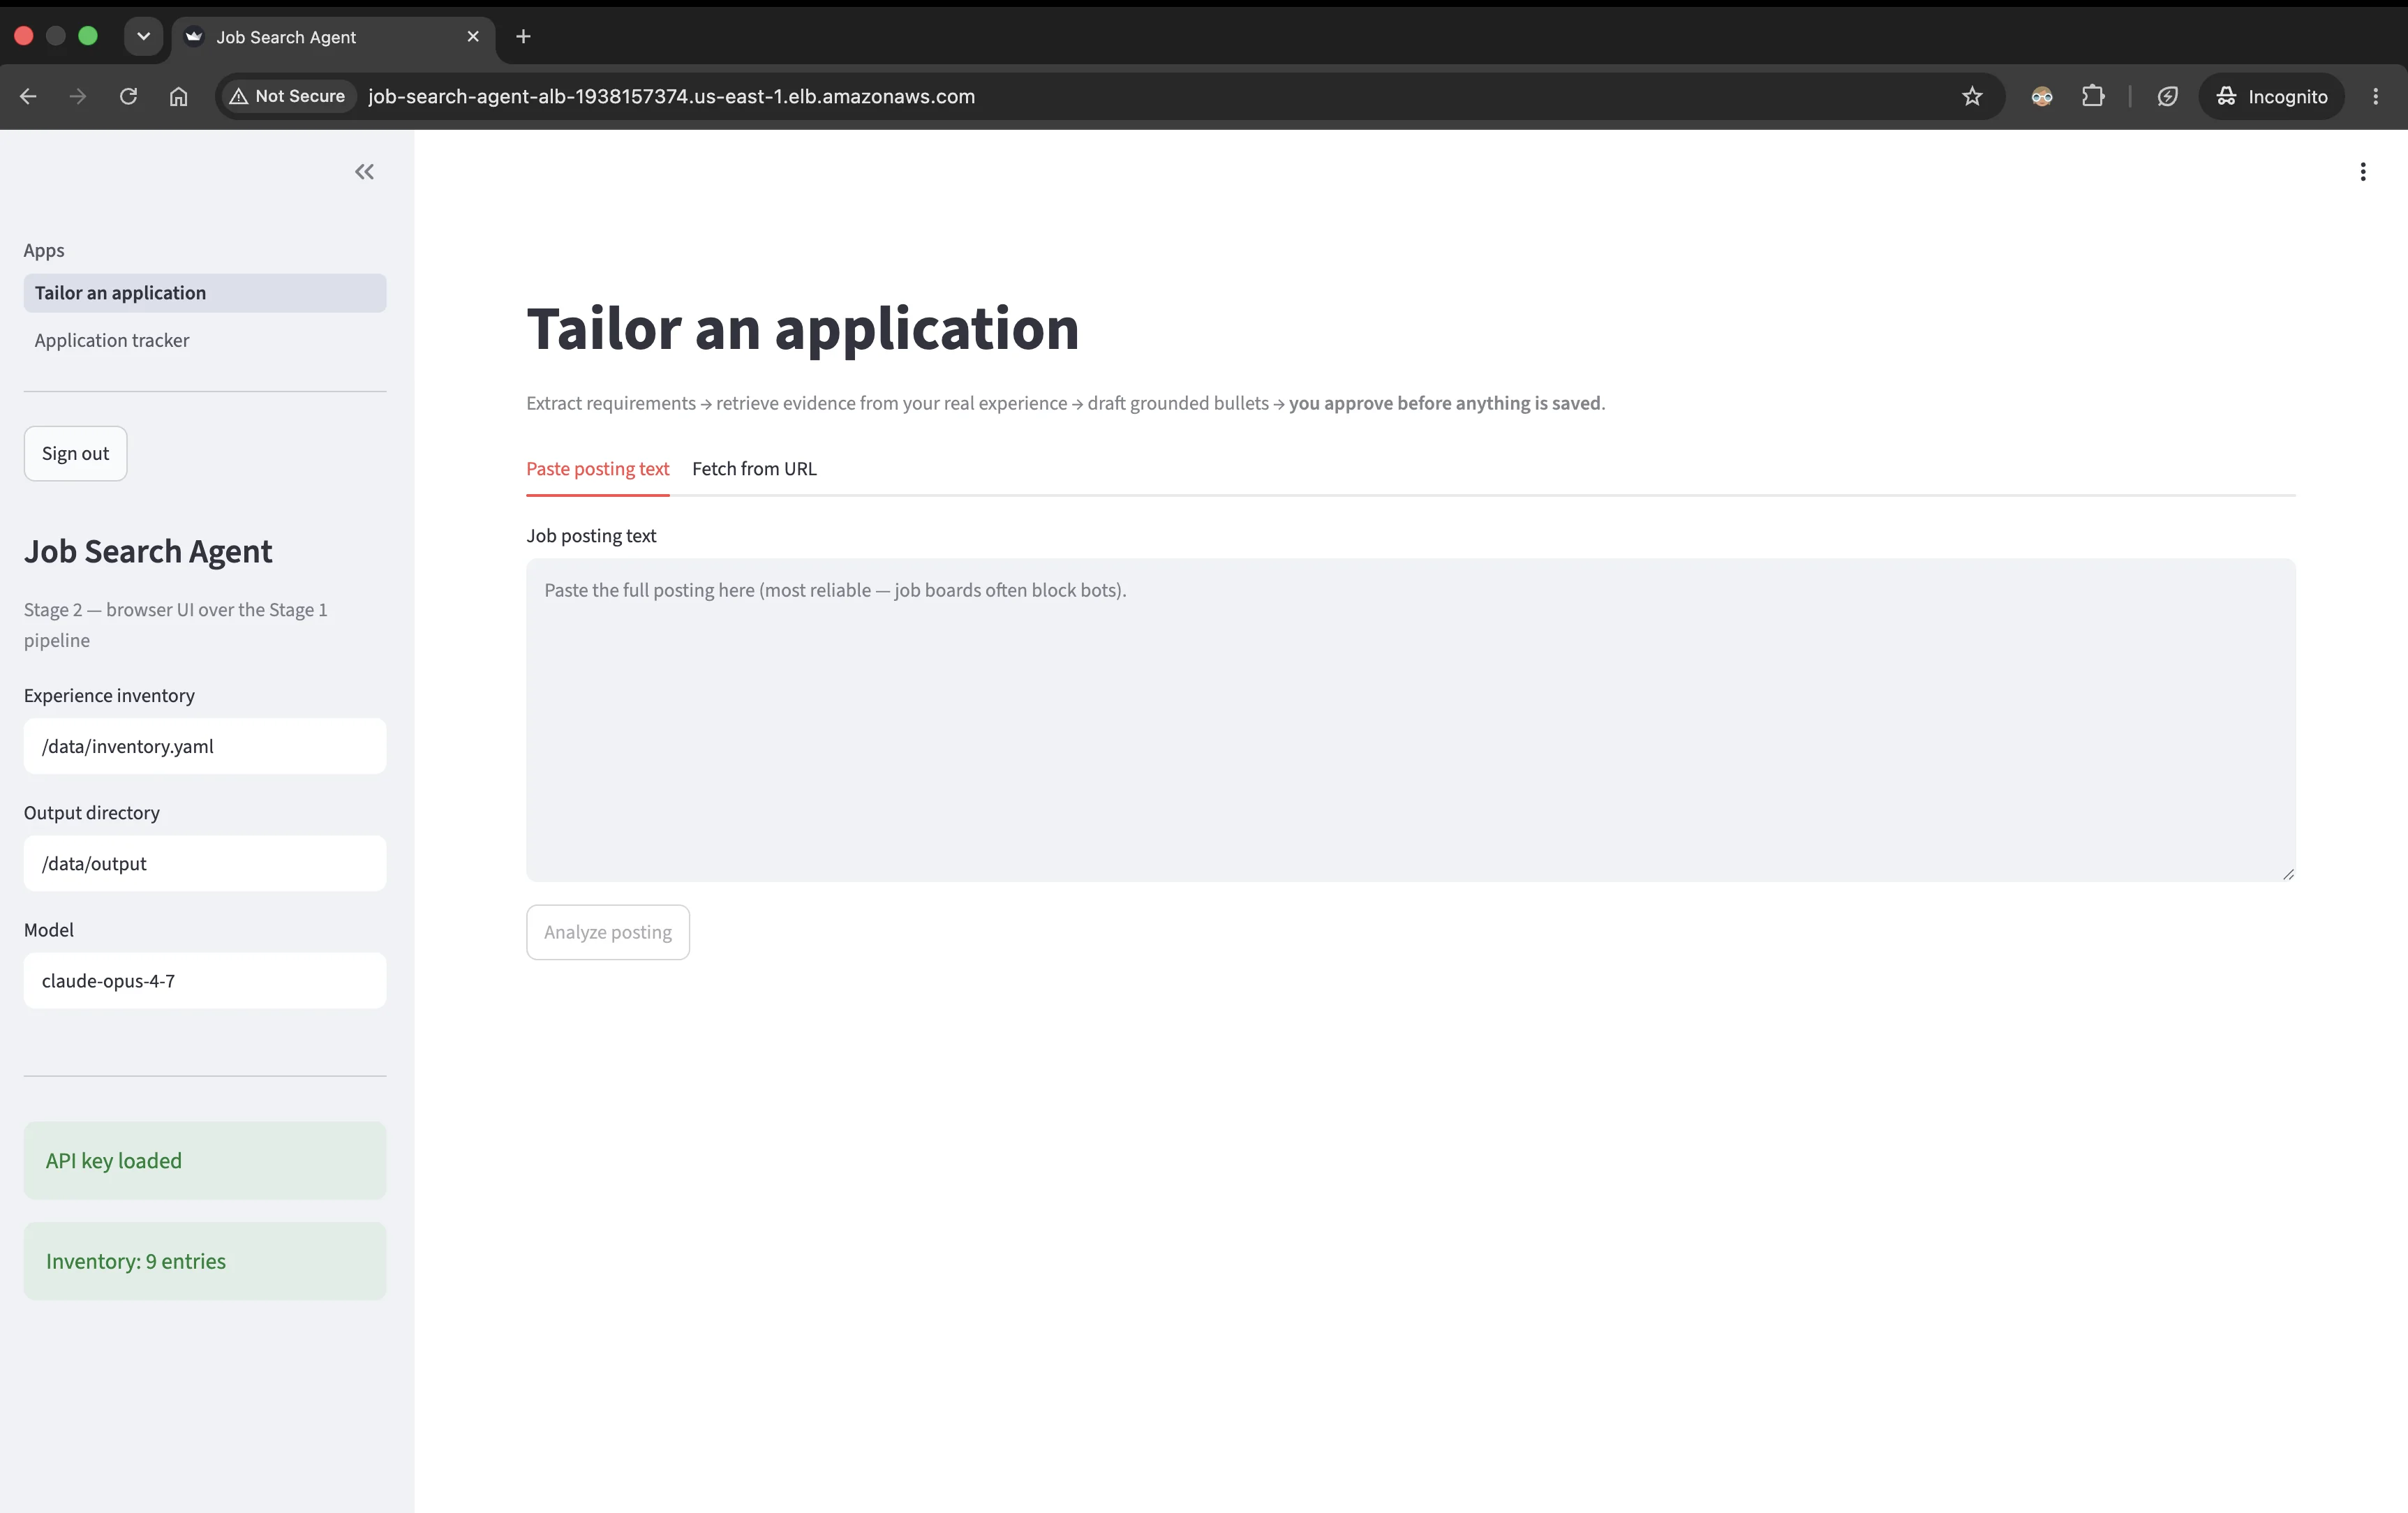Click the Job Search Agent sidebar title
Viewport: 2408px width, 1513px height.
point(148,552)
